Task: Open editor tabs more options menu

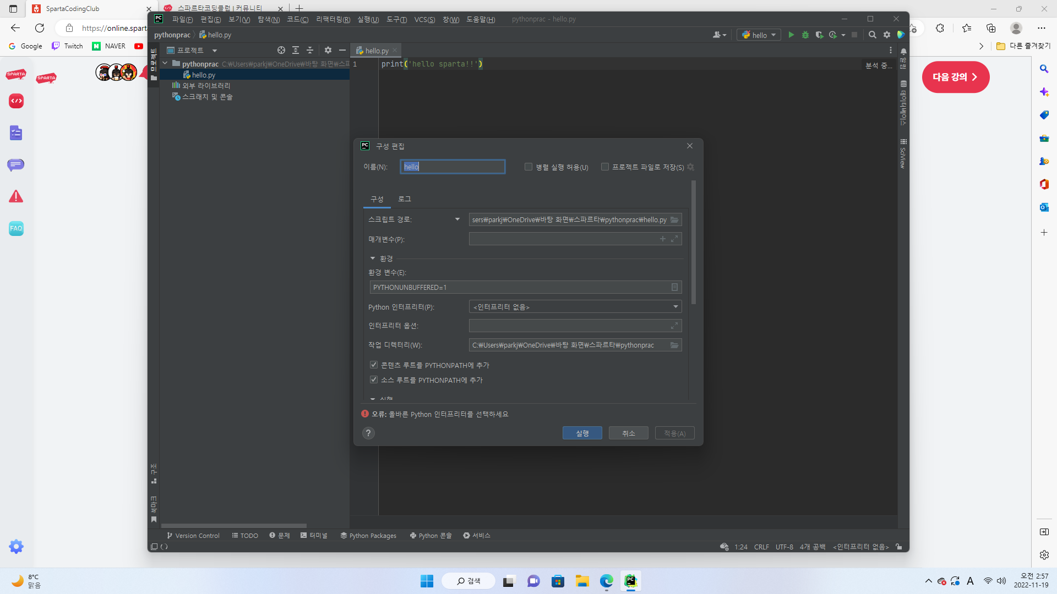Action: (x=891, y=50)
